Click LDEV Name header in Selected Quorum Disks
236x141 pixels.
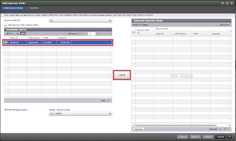[x=182, y=34]
